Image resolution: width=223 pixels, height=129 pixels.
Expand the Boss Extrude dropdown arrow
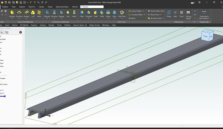(x=12, y=18)
